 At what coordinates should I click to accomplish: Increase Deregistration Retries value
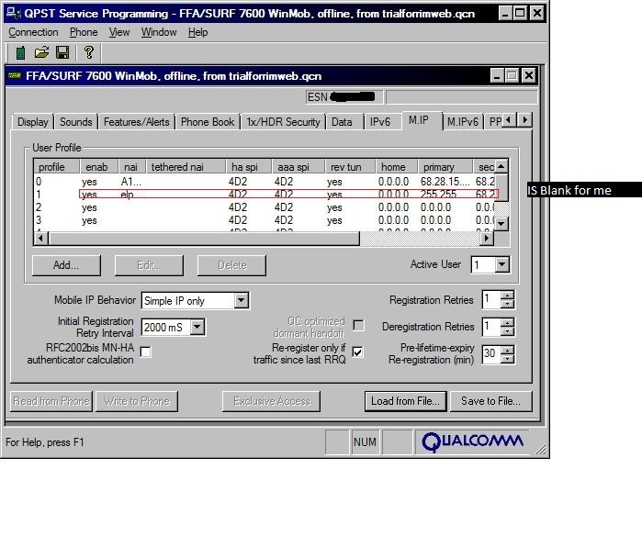pos(507,322)
